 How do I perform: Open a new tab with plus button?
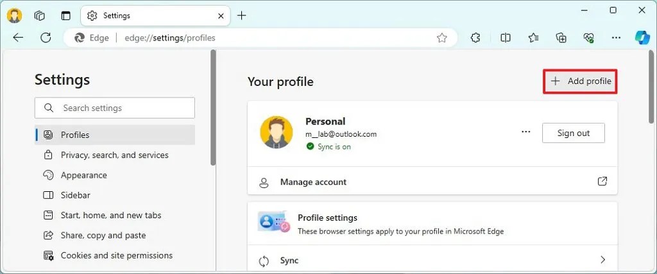242,16
